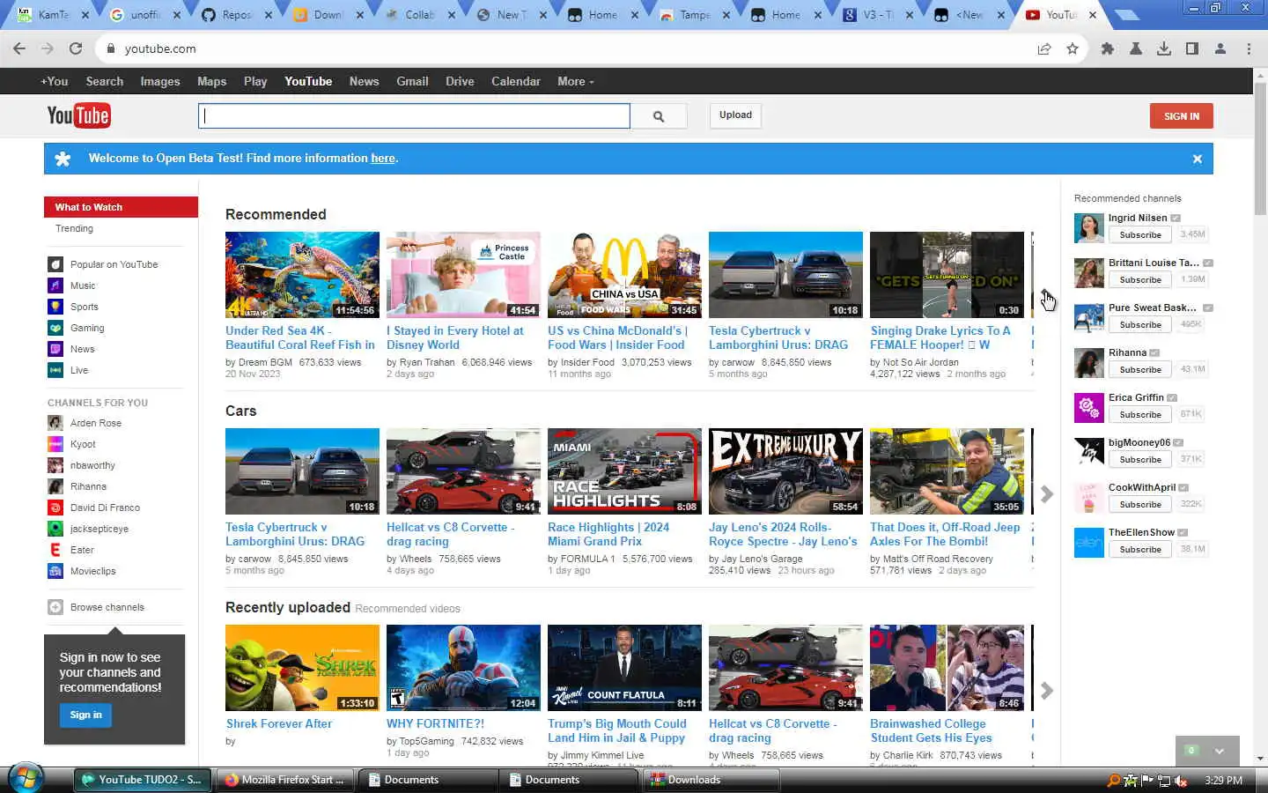Close the Open Beta Test banner
The image size is (1268, 793).
pos(1198,159)
